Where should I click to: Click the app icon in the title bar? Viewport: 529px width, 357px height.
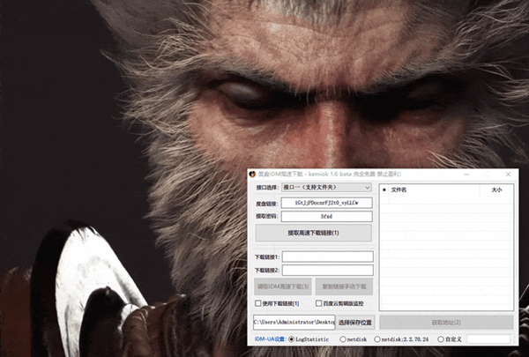pyautogui.click(x=253, y=175)
